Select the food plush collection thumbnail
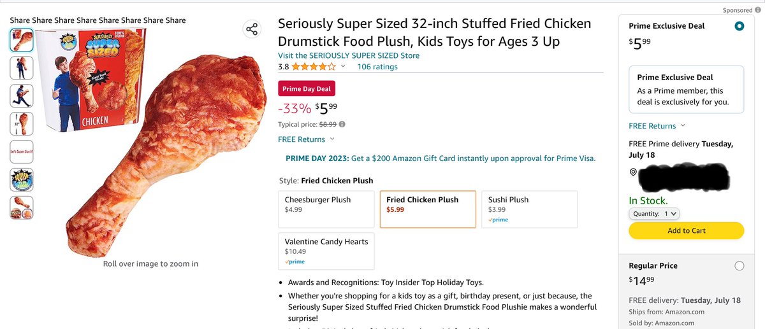The width and height of the screenshot is (765, 329). pos(22,208)
